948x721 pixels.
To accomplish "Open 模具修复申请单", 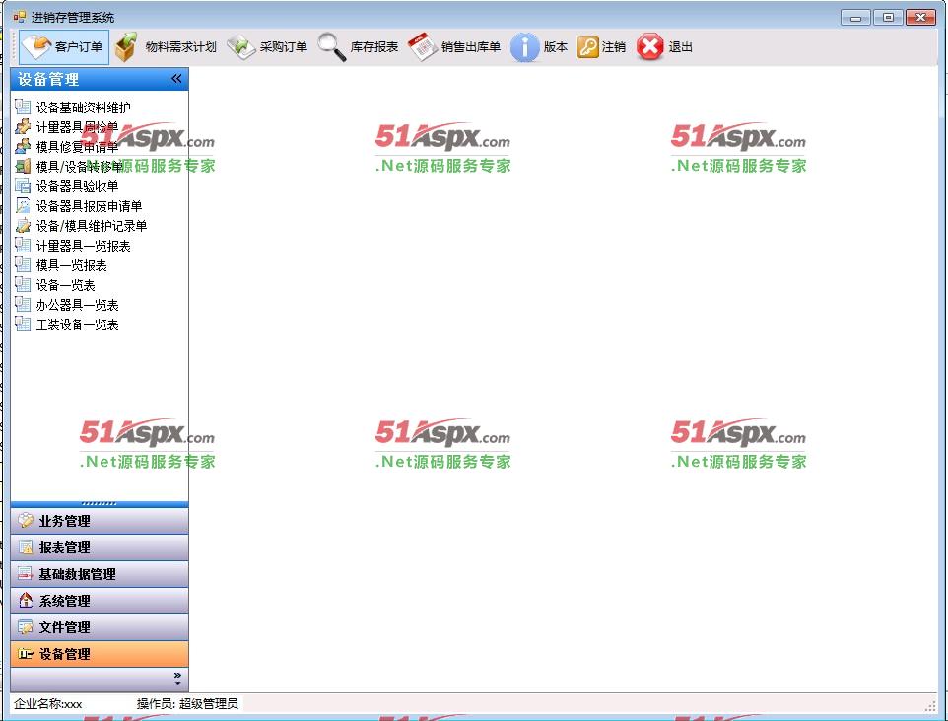I will 78,147.
